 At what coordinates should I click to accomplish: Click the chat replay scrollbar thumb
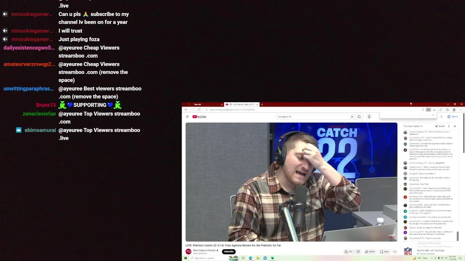tap(458, 236)
